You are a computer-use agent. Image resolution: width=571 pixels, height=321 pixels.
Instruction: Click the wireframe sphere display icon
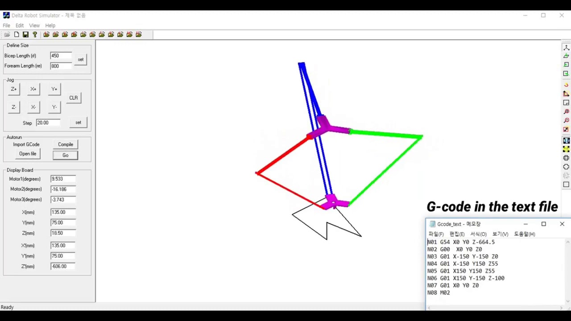point(566,158)
